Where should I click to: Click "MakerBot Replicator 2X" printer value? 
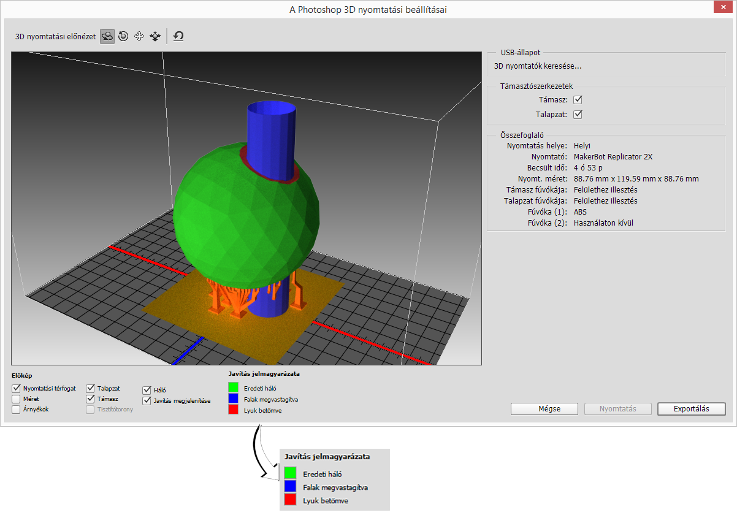(613, 157)
